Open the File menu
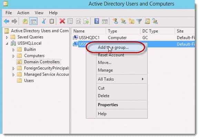This screenshot has width=200, height=139. point(9,13)
